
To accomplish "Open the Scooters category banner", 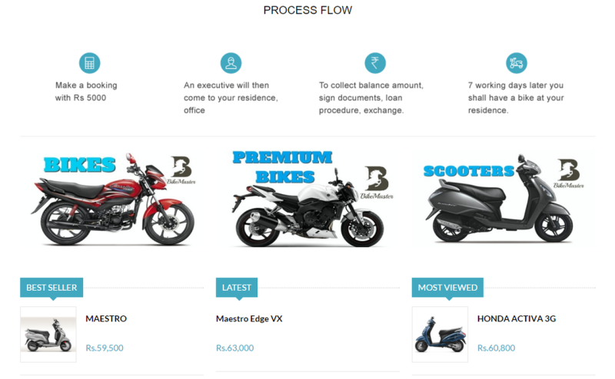I will tap(504, 199).
